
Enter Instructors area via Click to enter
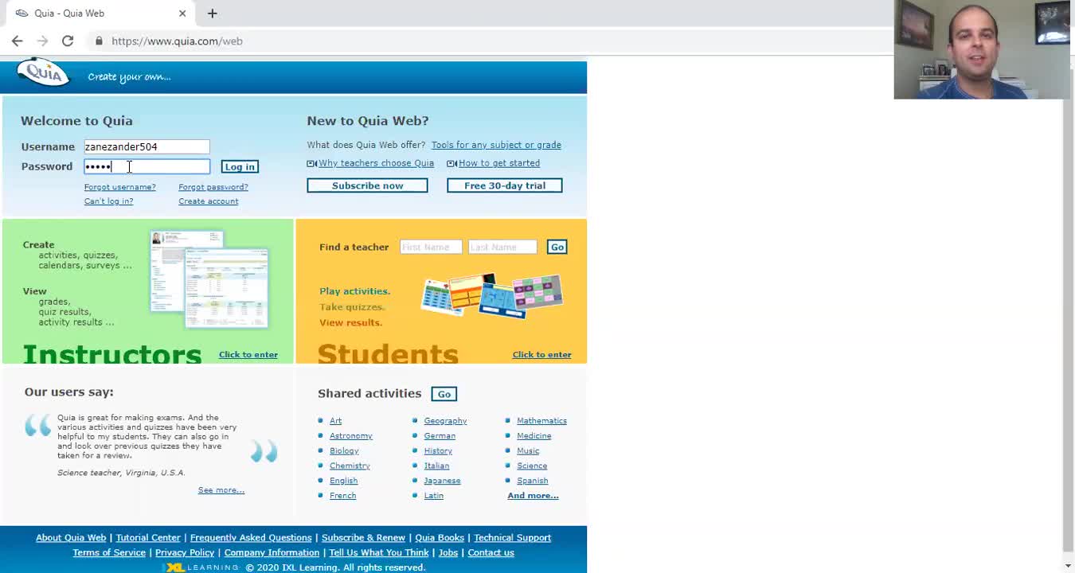click(x=248, y=355)
